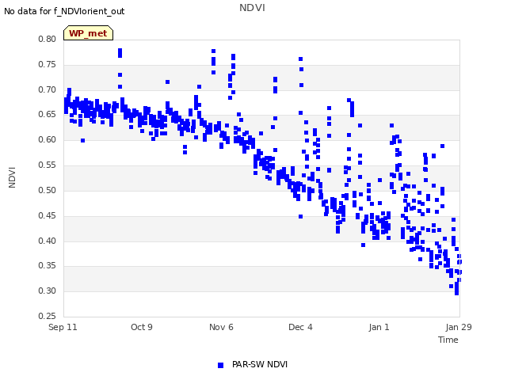Select the PAR-SW NDVI legend text
This screenshot has width=507, height=380.
coord(260,364)
